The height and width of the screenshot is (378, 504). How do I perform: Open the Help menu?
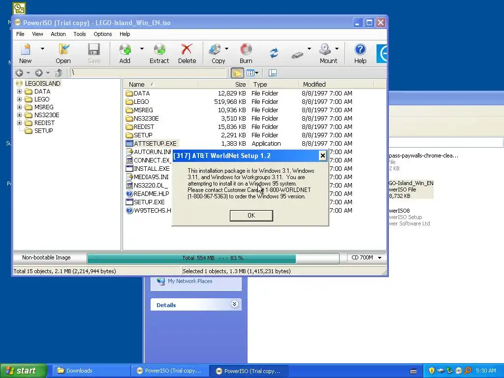click(x=125, y=34)
